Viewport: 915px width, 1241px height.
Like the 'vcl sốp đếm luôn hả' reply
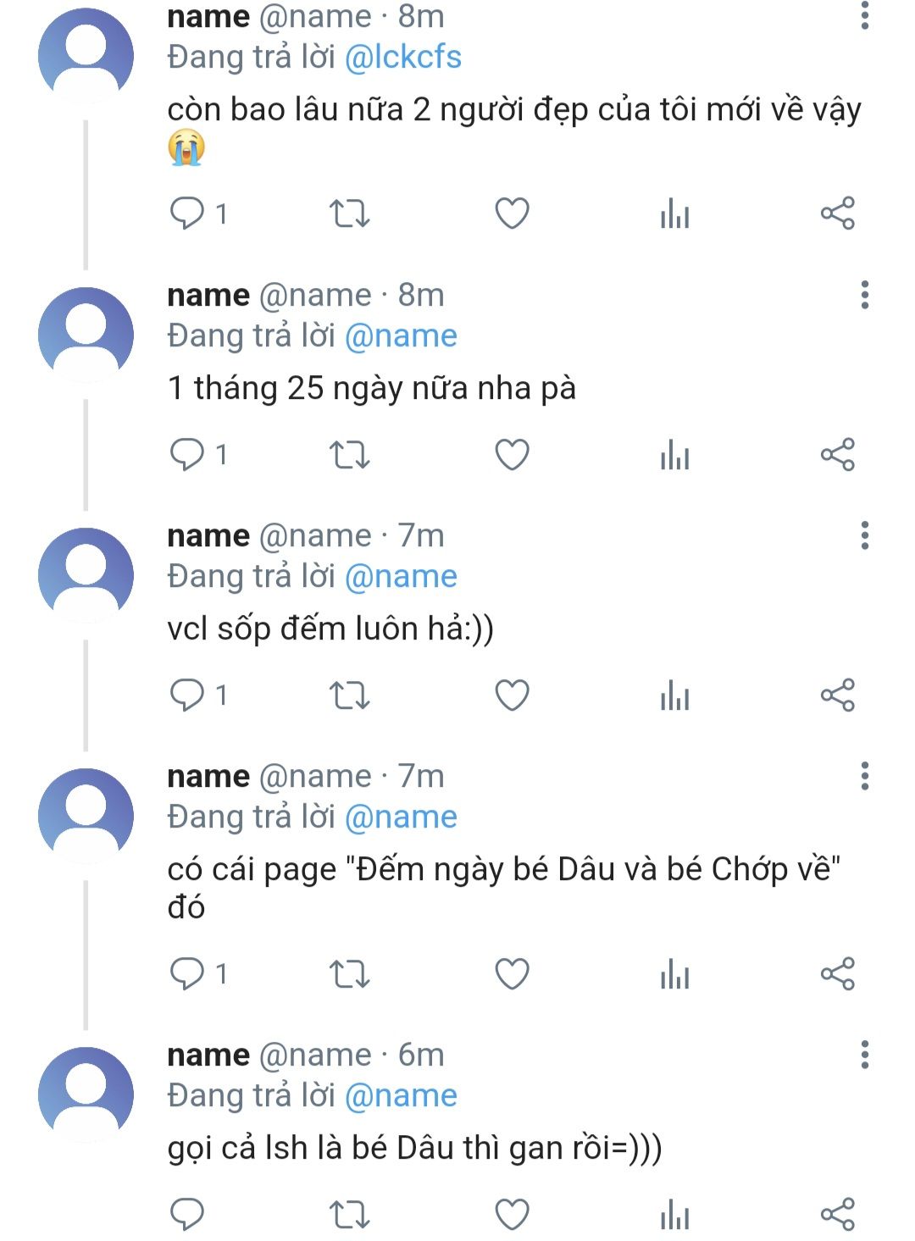[512, 695]
